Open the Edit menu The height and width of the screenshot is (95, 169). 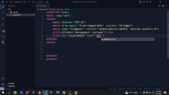tap(11, 2)
